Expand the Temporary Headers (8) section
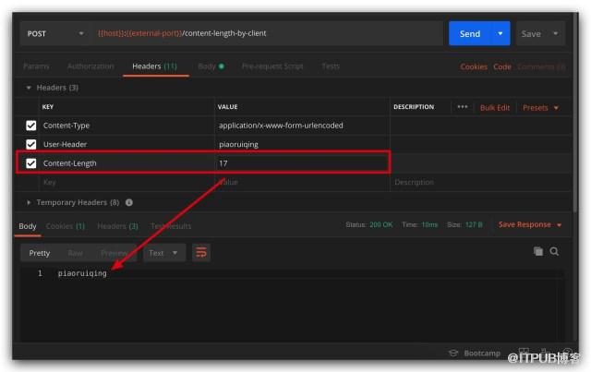The height and width of the screenshot is (372, 591). pyautogui.click(x=29, y=203)
